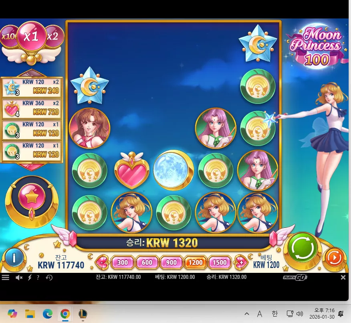Click purple-haired princess in fourth column
The height and width of the screenshot is (323, 351).
(216, 128)
